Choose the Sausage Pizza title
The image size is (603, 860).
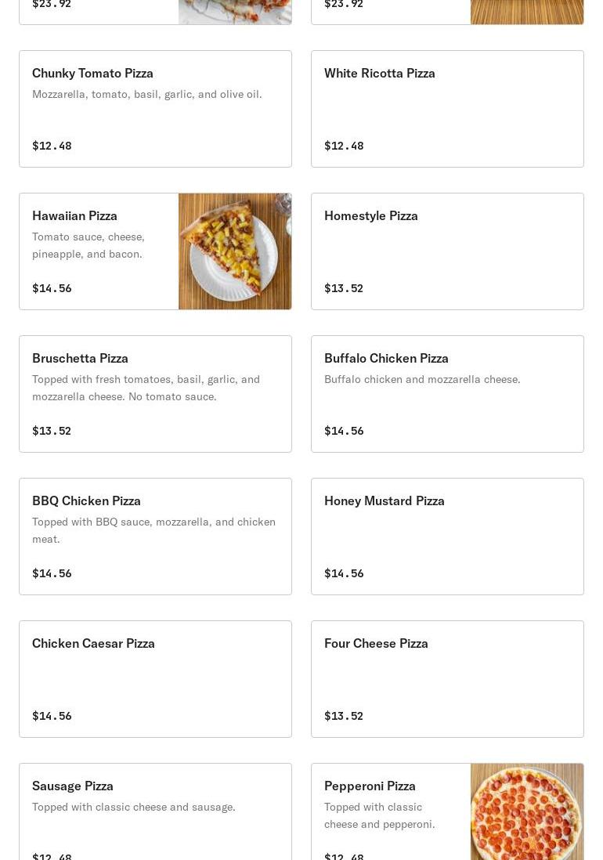[x=73, y=786]
